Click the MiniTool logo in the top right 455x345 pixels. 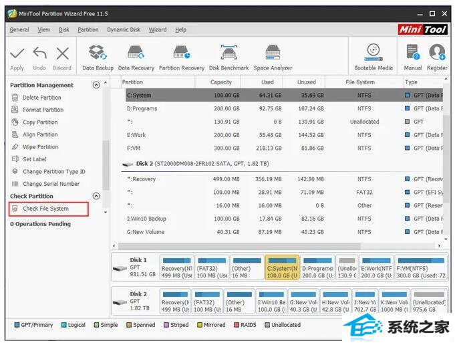[423, 29]
